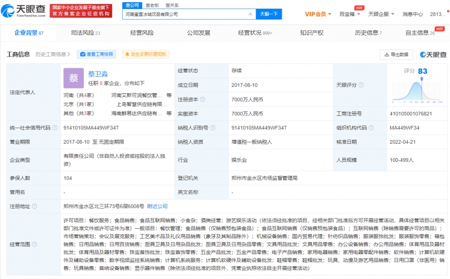The image size is (450, 279).
Task: Click the 蔡 avatar thumbnail
Action: [73, 78]
